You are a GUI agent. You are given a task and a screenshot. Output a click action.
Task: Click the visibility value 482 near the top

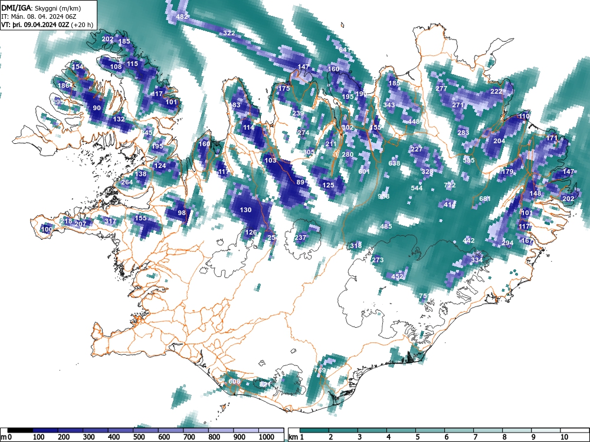click(x=182, y=17)
